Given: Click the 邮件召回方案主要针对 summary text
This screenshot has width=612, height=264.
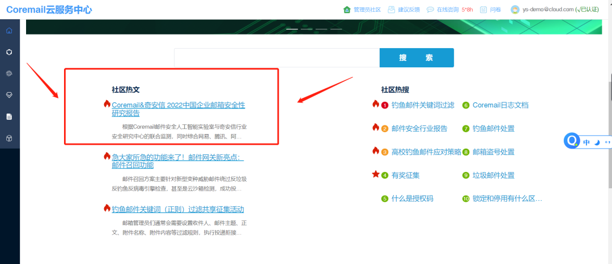Looking at the screenshot, I should click(x=179, y=184).
